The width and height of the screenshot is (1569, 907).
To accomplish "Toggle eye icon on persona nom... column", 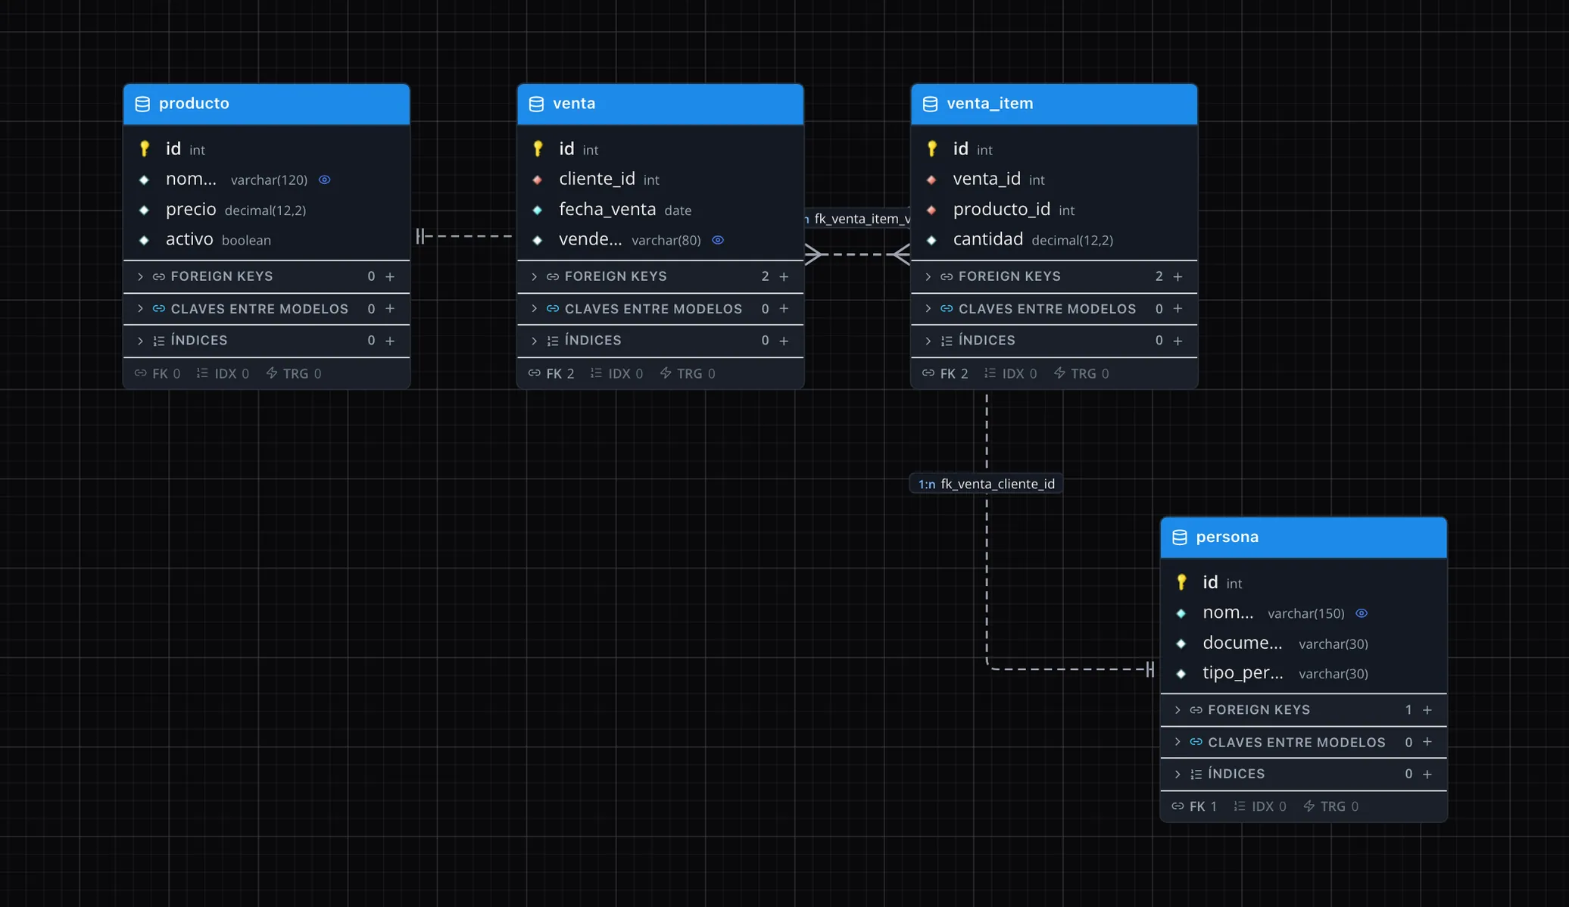I will [1362, 613].
